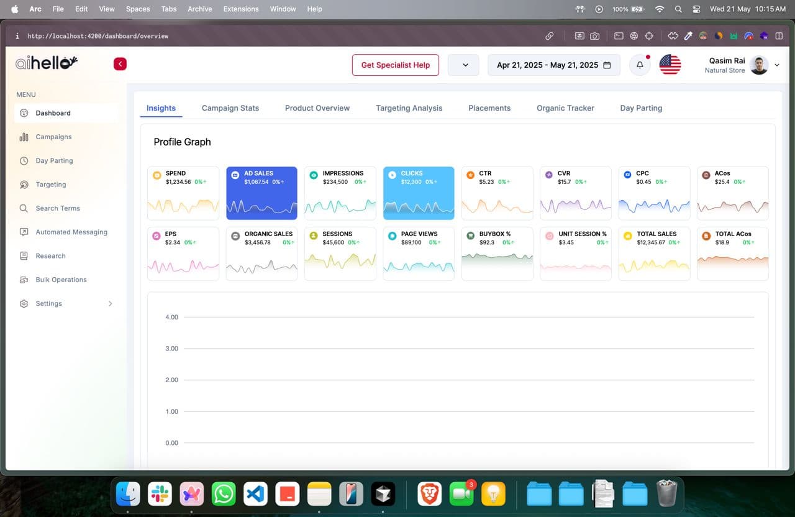This screenshot has width=795, height=517.
Task: Click the Brave browser dock icon
Action: pos(430,494)
